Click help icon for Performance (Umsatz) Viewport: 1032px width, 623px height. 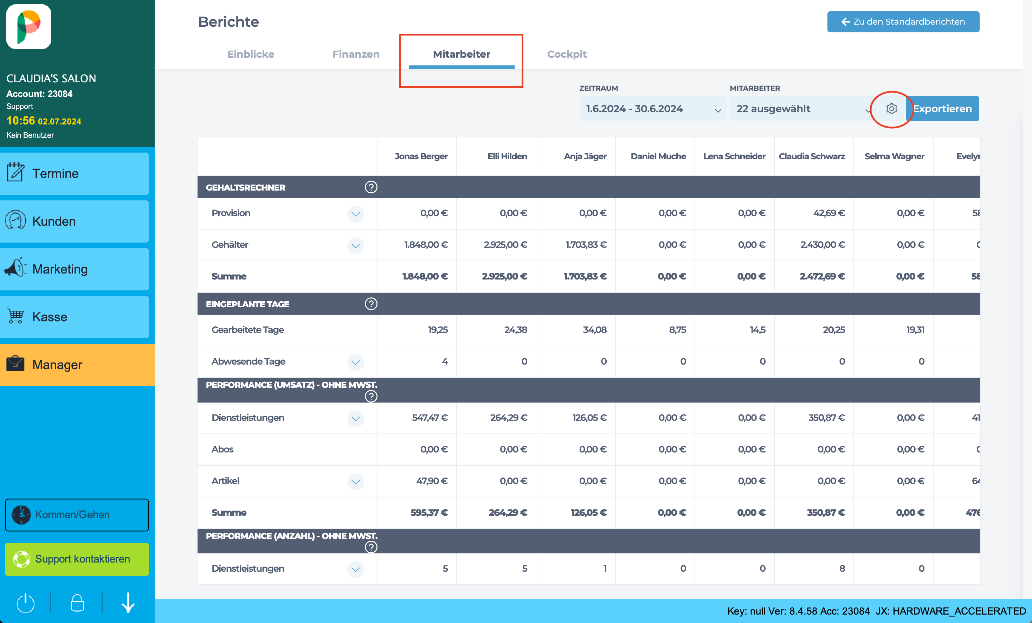pyautogui.click(x=371, y=396)
